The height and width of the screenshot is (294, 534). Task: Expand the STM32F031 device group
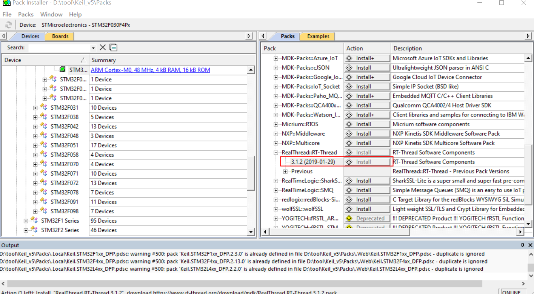(35, 108)
